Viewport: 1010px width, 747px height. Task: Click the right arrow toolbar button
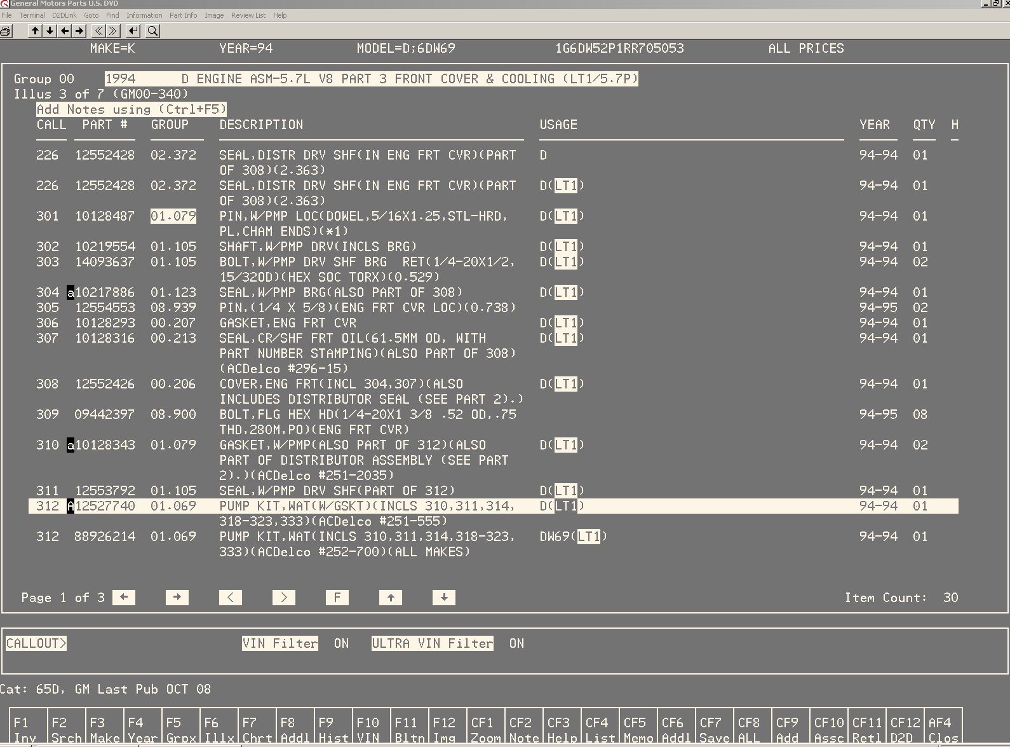click(79, 31)
